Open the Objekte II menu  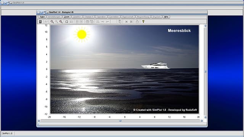click(89, 17)
